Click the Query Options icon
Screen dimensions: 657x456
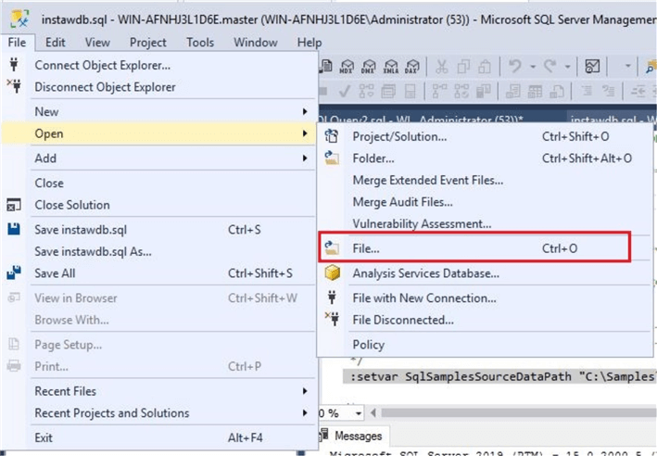tap(388, 91)
